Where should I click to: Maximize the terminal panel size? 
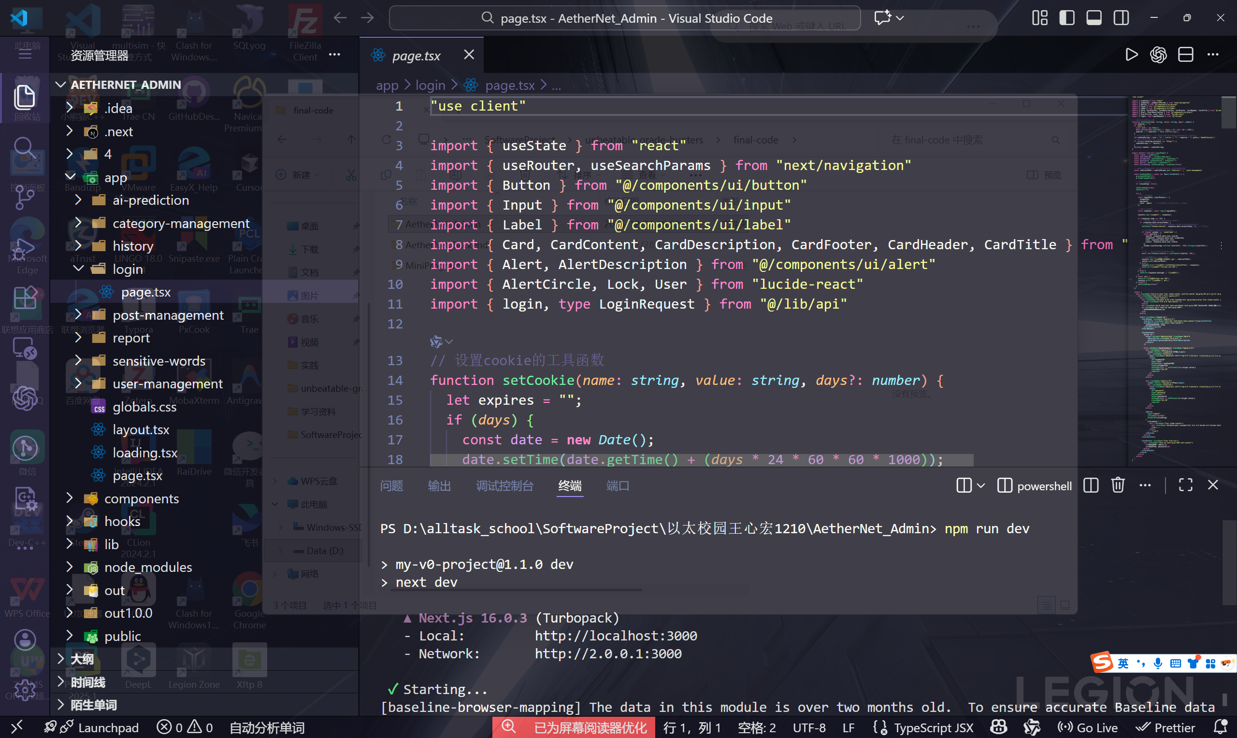pyautogui.click(x=1186, y=485)
